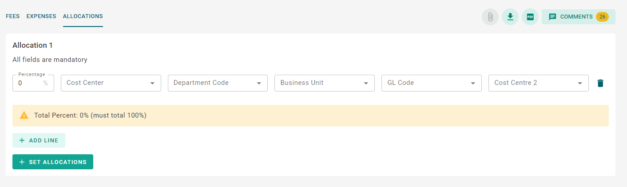Open the Business Unit dropdown
This screenshot has height=187, width=627.
324,83
